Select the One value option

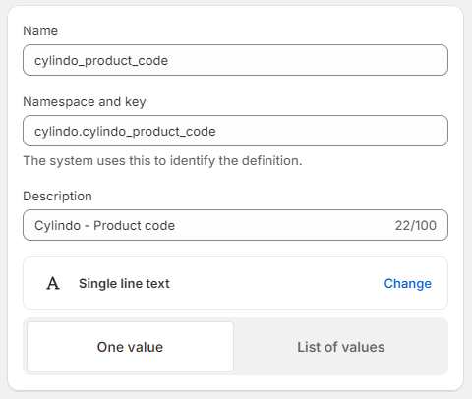[130, 347]
